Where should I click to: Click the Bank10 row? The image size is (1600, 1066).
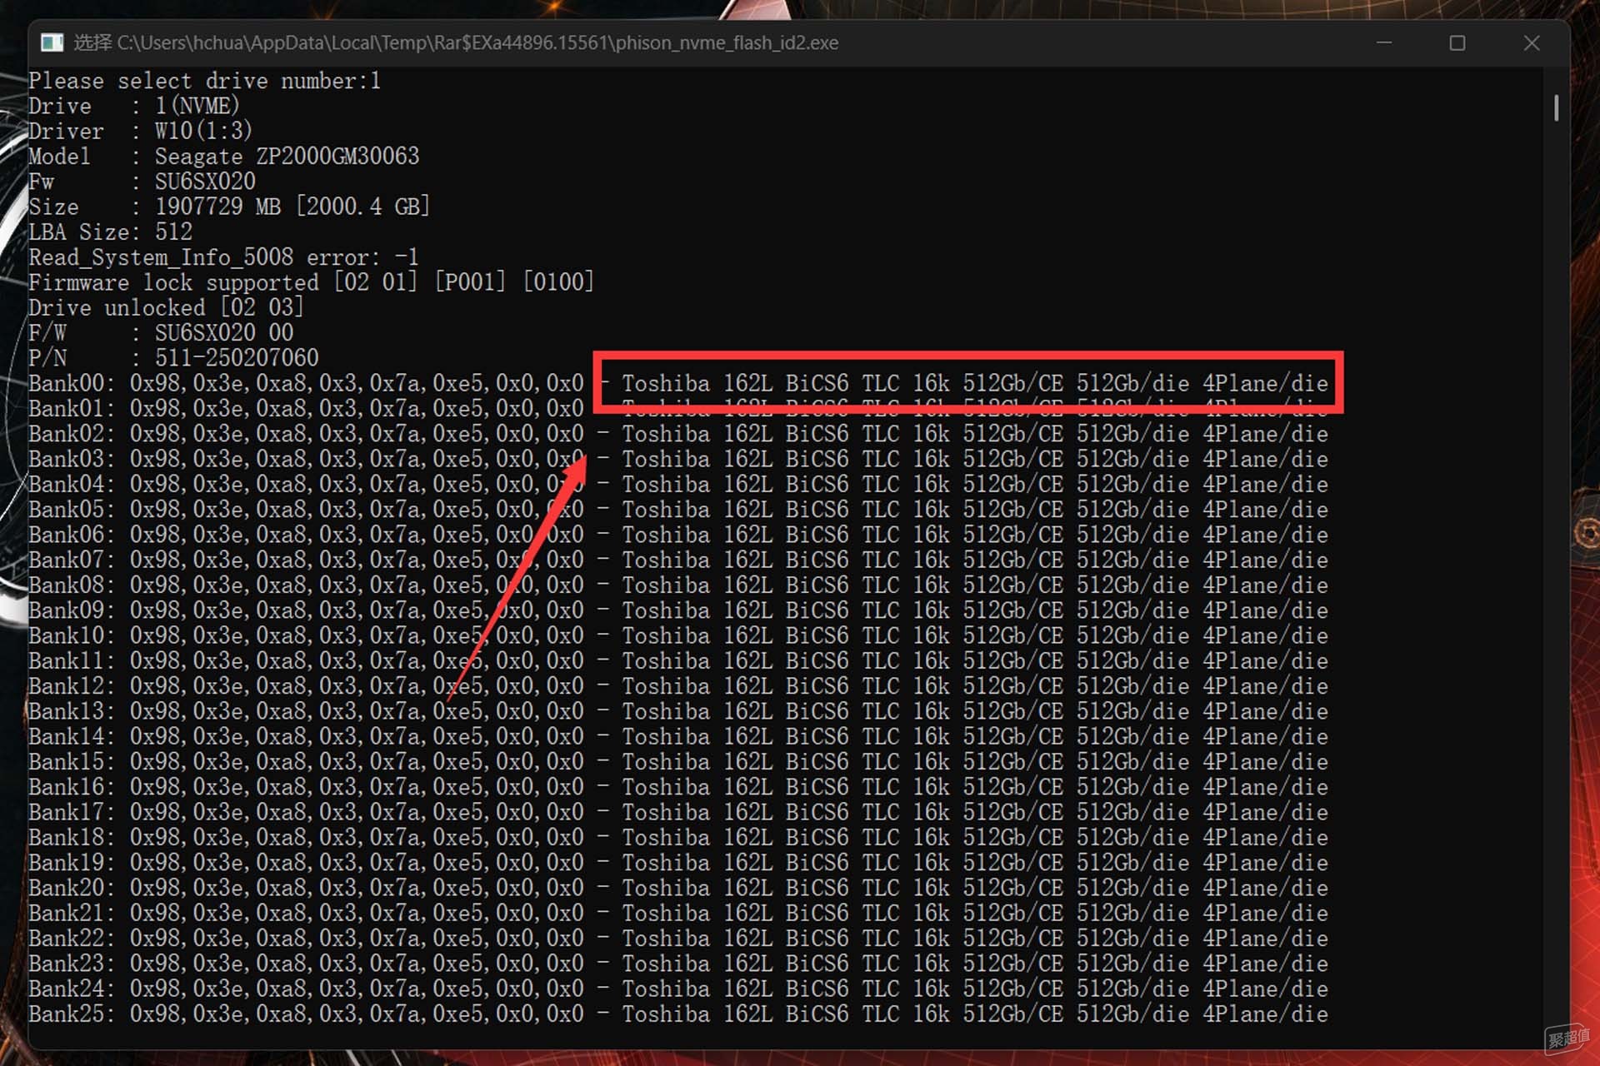click(x=678, y=635)
